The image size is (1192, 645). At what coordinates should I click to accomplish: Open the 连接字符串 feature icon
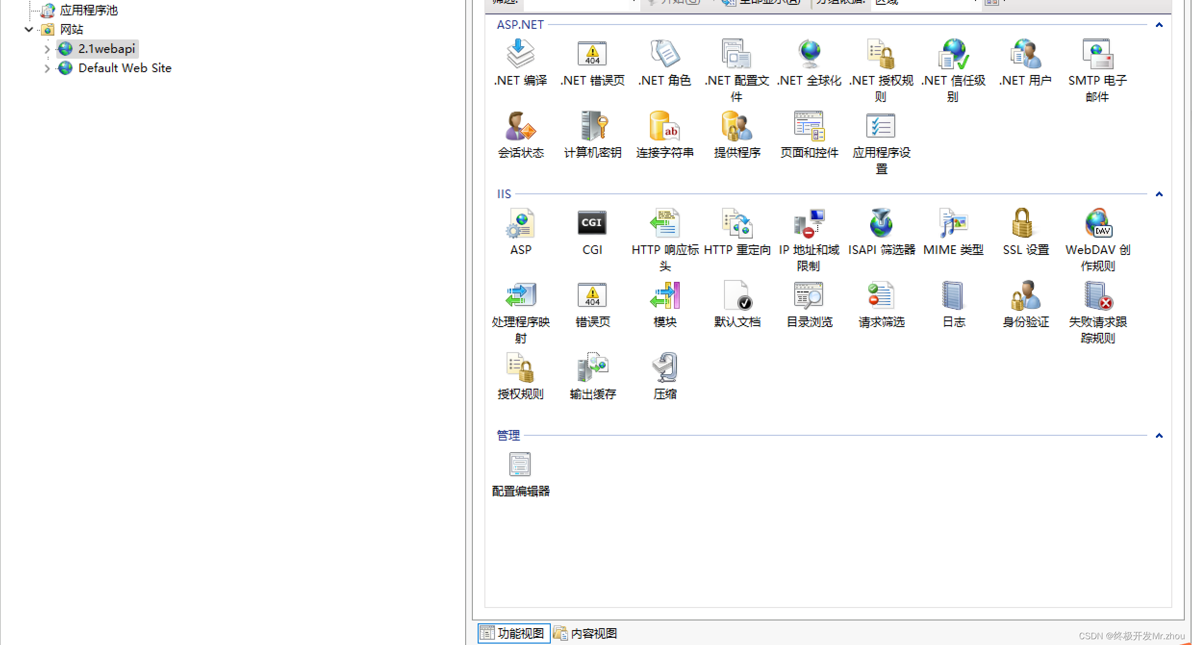coord(665,126)
